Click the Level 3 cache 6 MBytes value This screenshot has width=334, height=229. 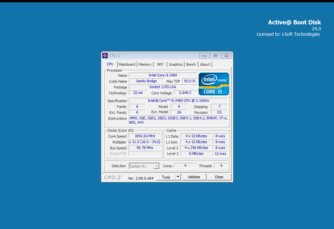tap(196, 154)
